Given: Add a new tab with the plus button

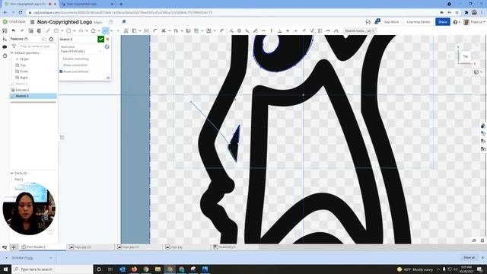Looking at the screenshot, I should (14, 247).
